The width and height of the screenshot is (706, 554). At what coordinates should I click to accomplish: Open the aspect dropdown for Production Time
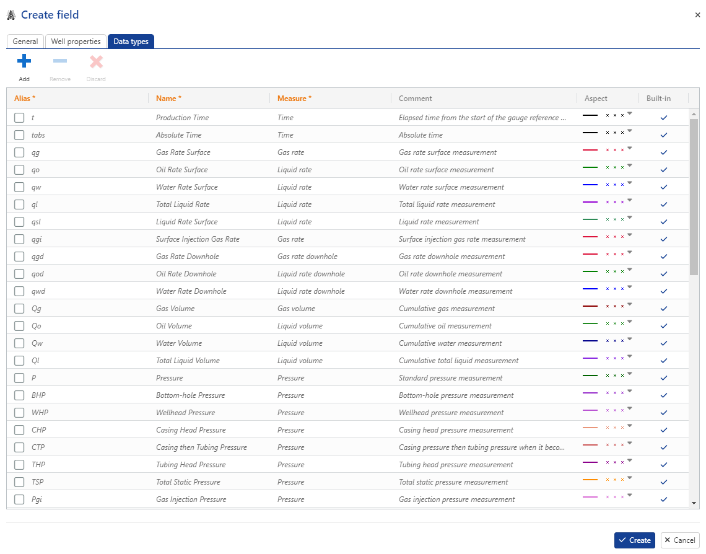click(x=629, y=113)
